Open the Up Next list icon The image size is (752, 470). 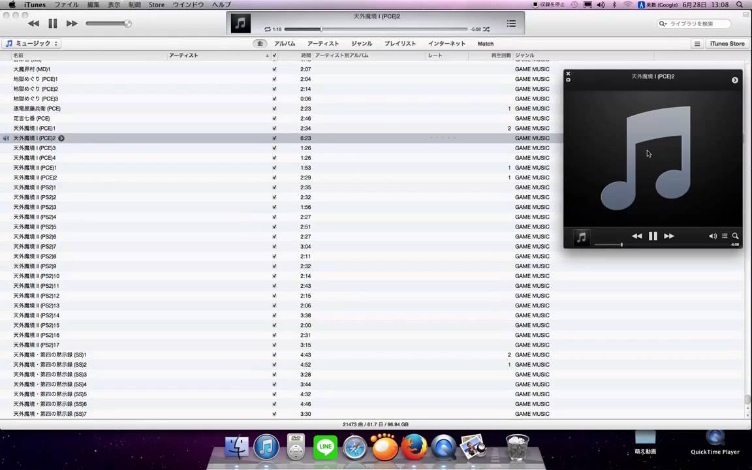pos(511,23)
